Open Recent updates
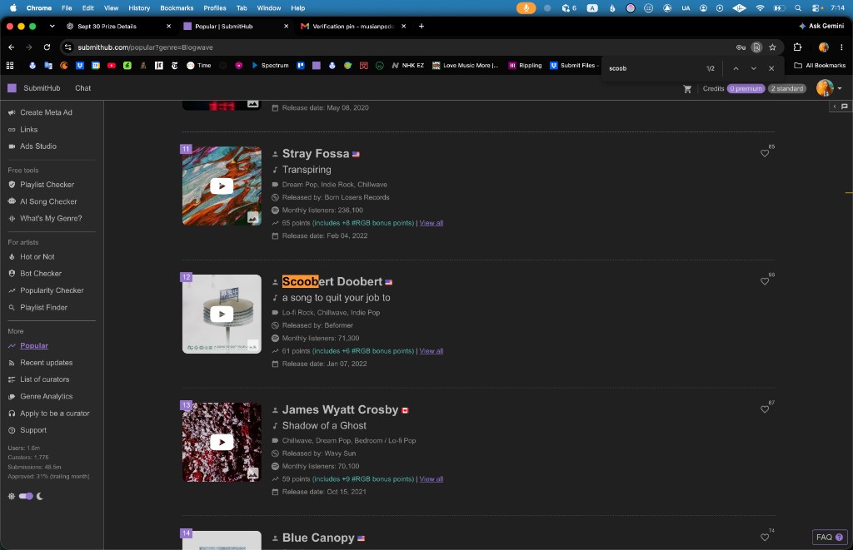Image resolution: width=853 pixels, height=550 pixels. 46,363
